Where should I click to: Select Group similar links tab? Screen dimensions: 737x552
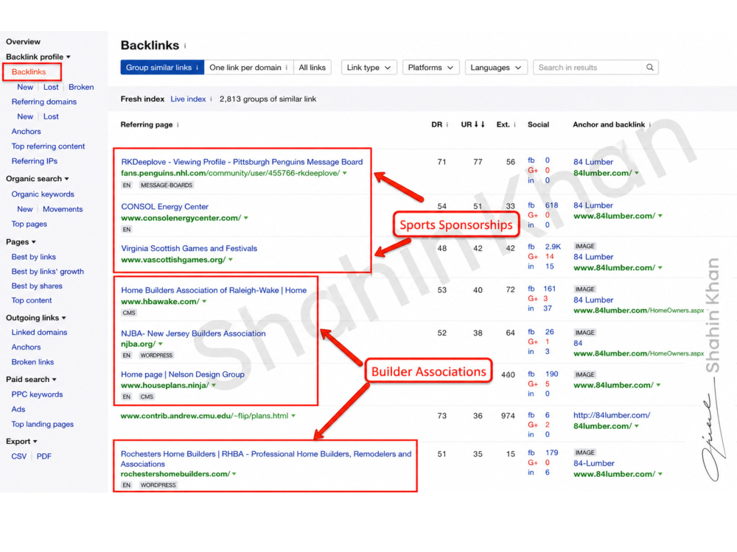(x=162, y=67)
